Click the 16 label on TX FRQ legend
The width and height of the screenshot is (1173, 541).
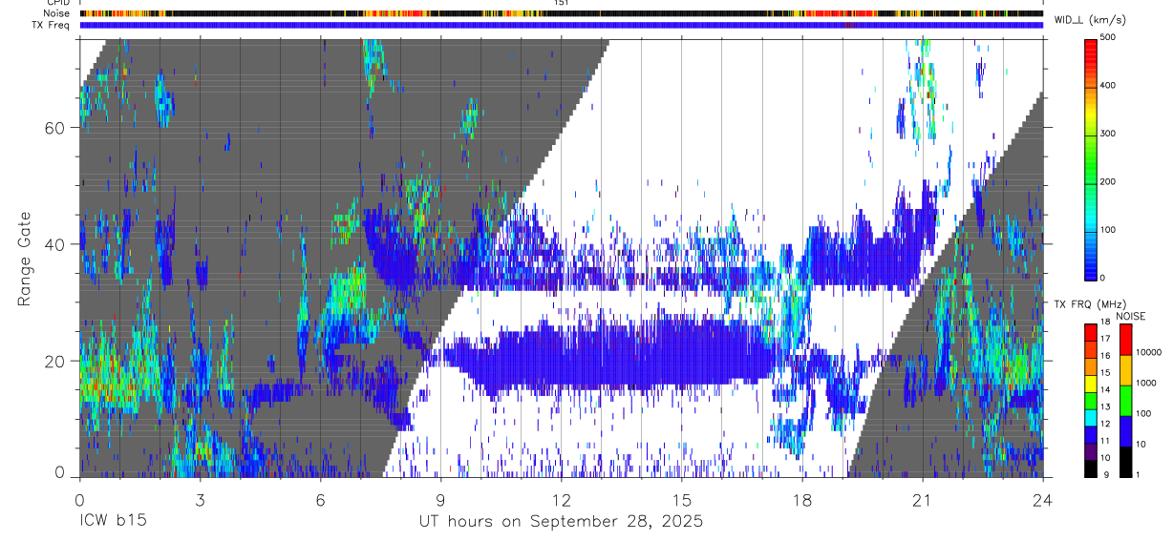coord(1105,358)
